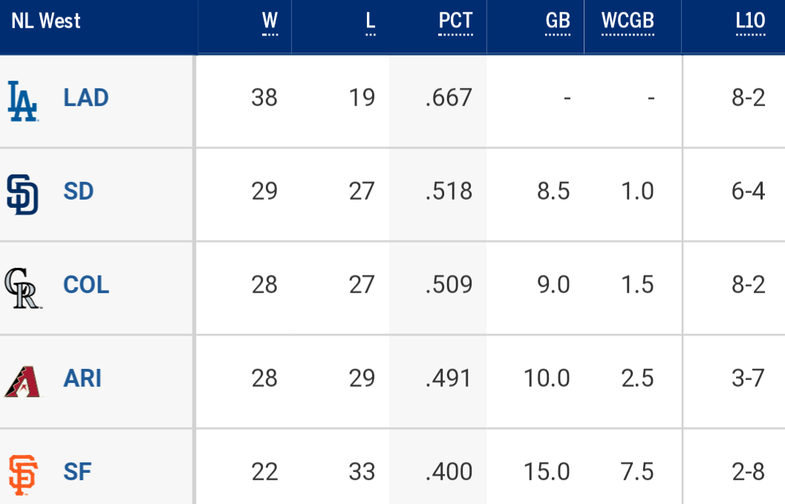The width and height of the screenshot is (785, 504).
Task: Open the ARI team link
Action: [x=82, y=379]
